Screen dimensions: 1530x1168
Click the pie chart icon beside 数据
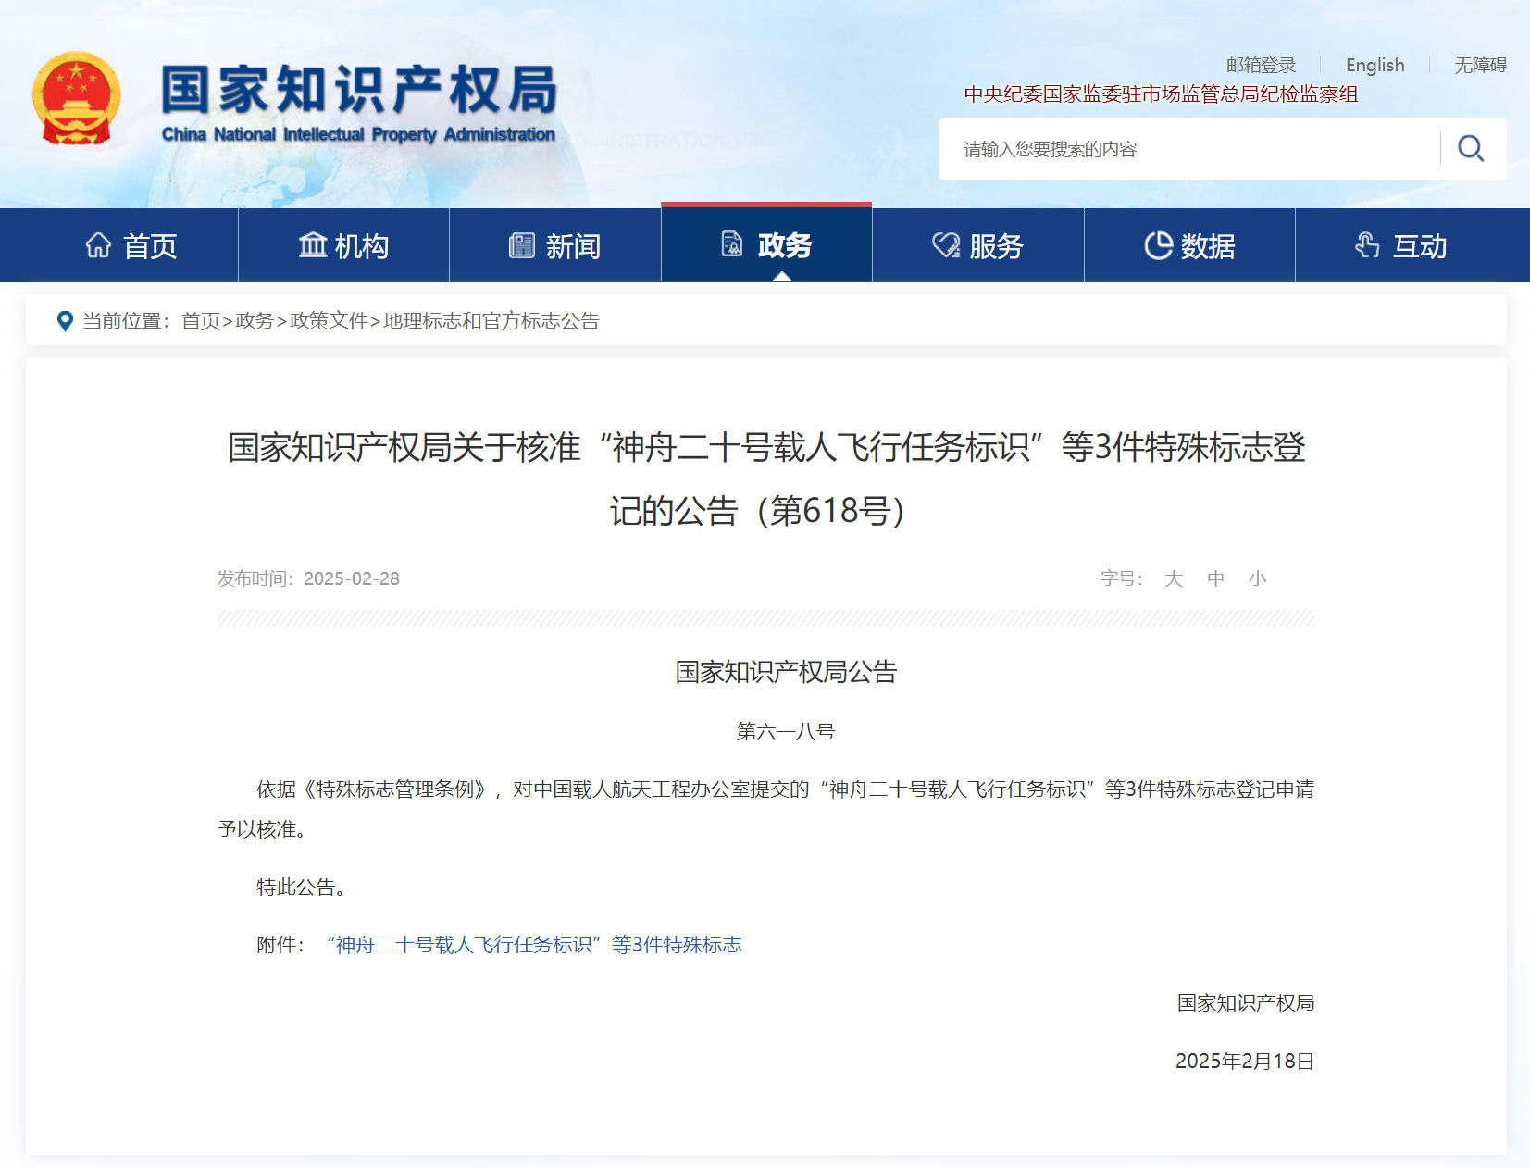(x=1158, y=244)
